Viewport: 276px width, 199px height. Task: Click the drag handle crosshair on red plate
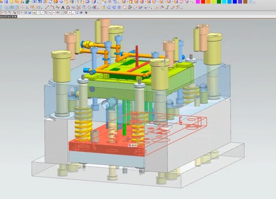128,139
